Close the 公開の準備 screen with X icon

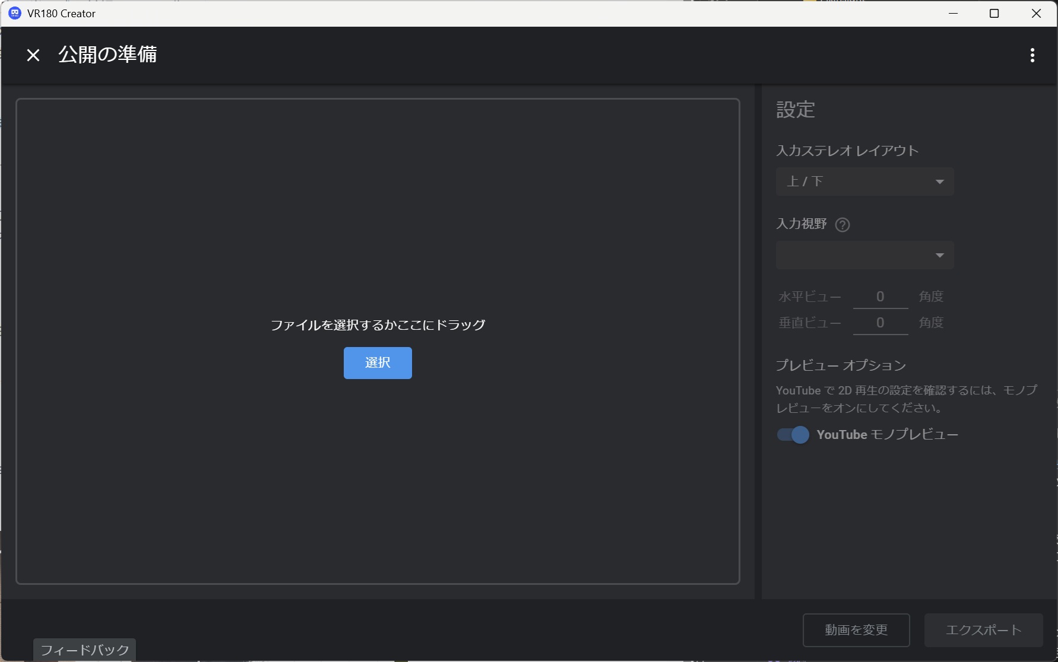point(33,55)
